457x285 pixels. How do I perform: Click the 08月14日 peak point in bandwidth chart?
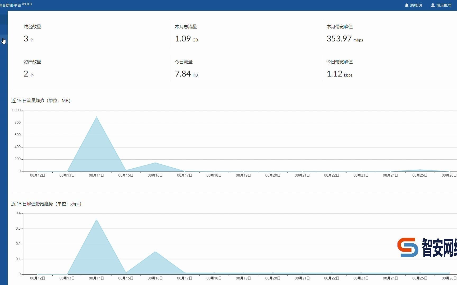(x=97, y=220)
